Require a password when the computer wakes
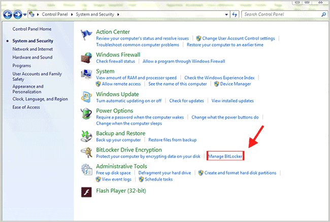 pos(140,117)
